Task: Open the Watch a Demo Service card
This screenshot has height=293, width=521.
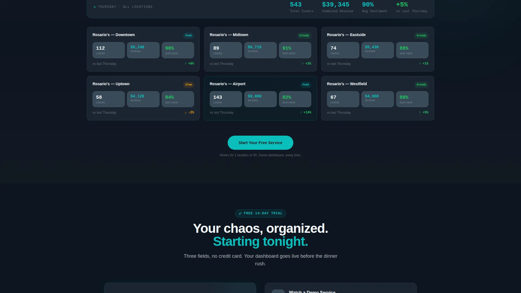Action: pos(341,288)
